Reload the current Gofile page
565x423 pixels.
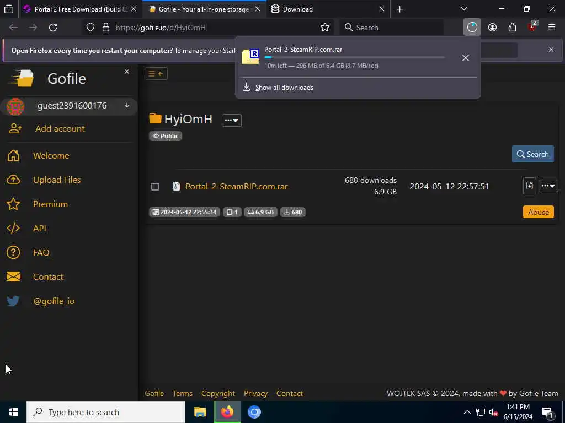tap(53, 28)
